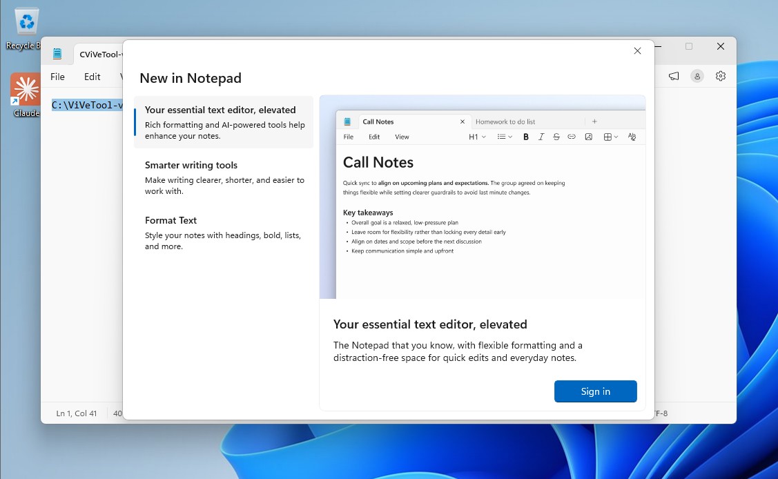Switch to the Call Notes tab
The height and width of the screenshot is (479, 778).
[378, 121]
